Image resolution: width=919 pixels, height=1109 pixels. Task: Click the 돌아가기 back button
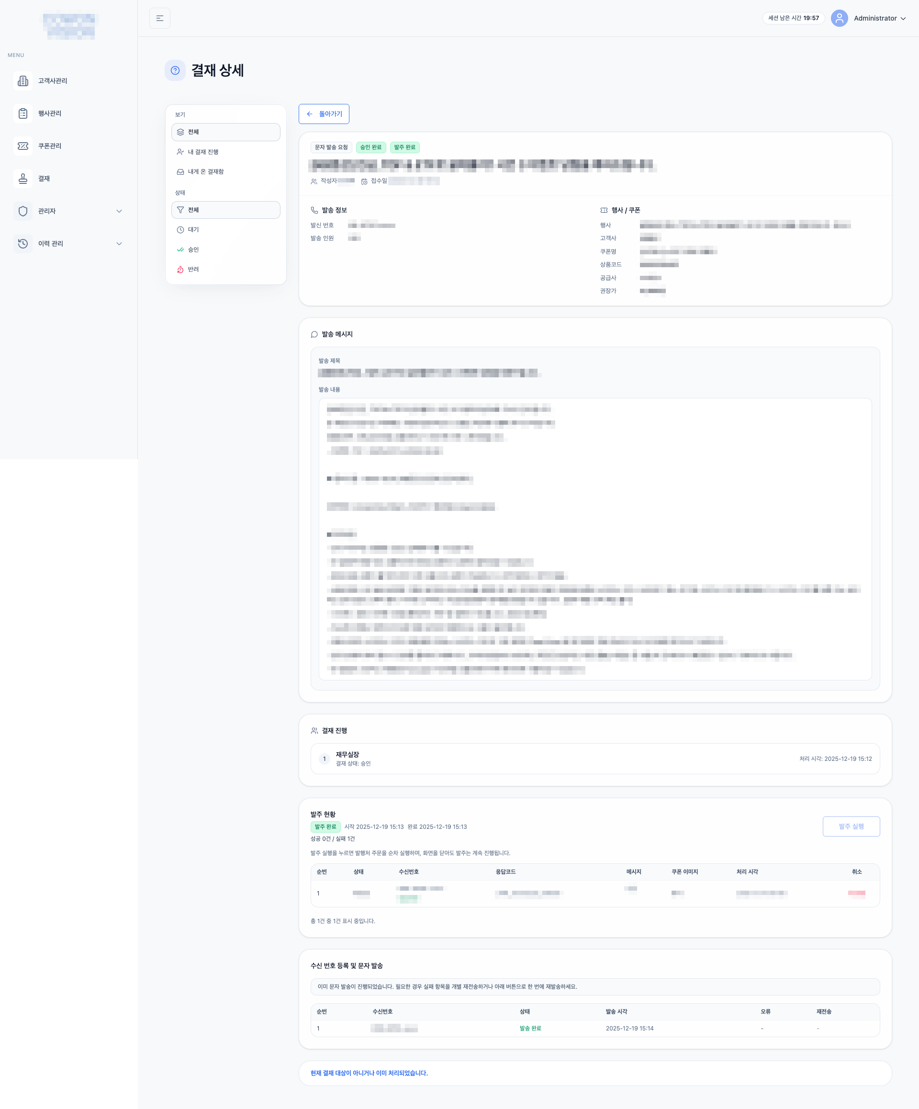point(324,114)
